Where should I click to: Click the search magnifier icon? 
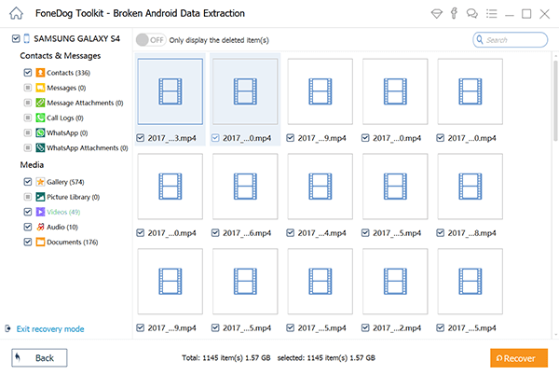[480, 39]
